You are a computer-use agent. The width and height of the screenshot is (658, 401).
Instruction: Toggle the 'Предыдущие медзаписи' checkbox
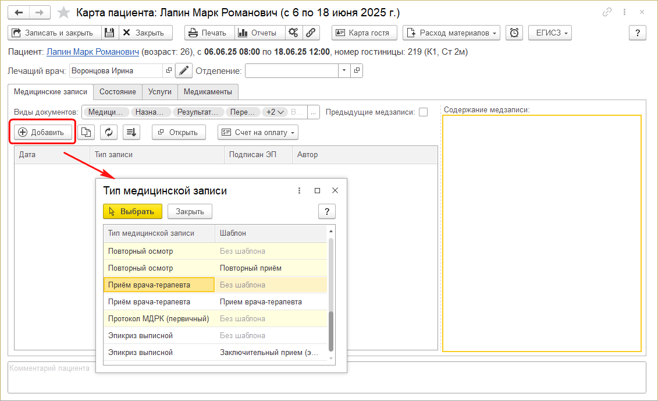tap(424, 112)
